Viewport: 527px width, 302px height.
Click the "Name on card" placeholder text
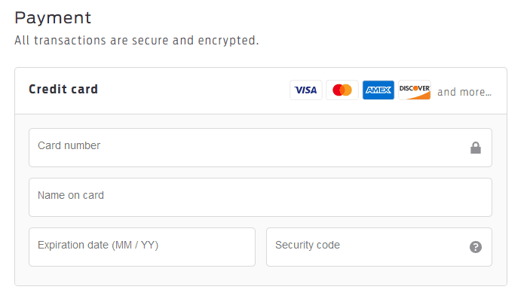[71, 195]
